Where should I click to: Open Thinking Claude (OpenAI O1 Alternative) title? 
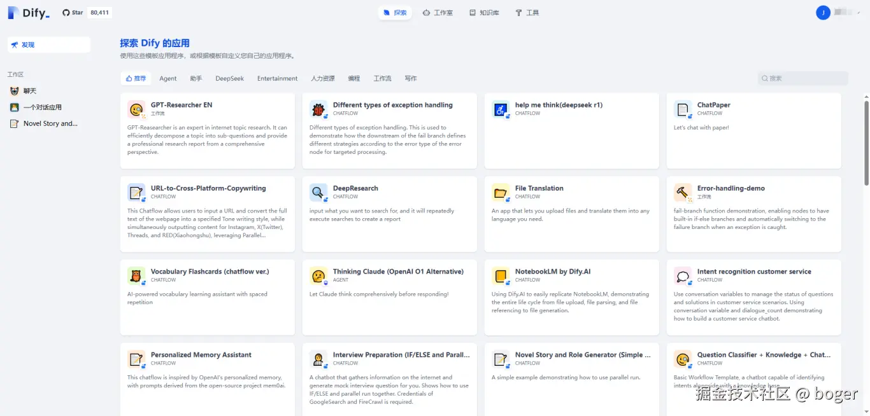coord(398,272)
